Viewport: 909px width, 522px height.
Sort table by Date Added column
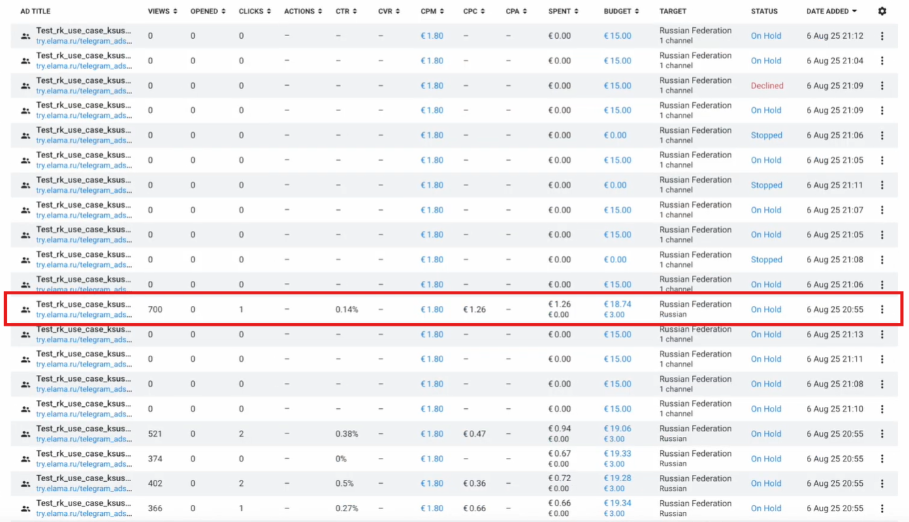click(831, 12)
